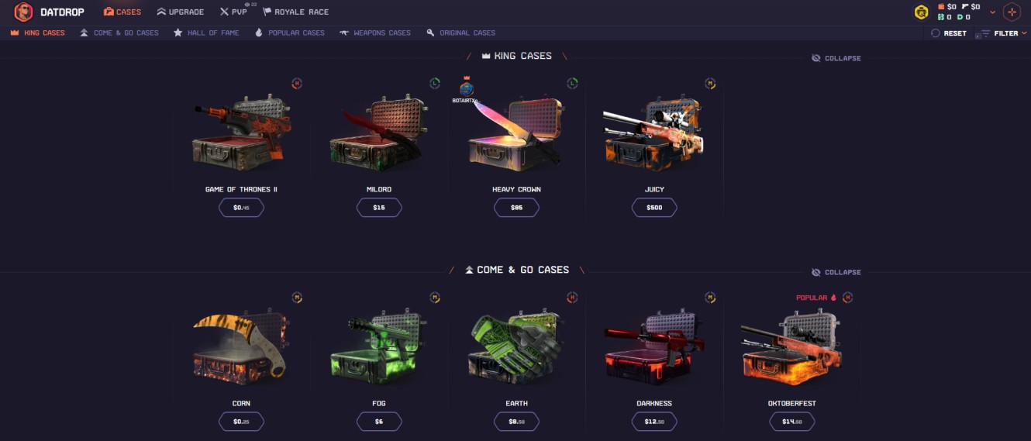Expand the account balance chevron
Image resolution: width=1031 pixels, height=441 pixels.
[x=992, y=12]
